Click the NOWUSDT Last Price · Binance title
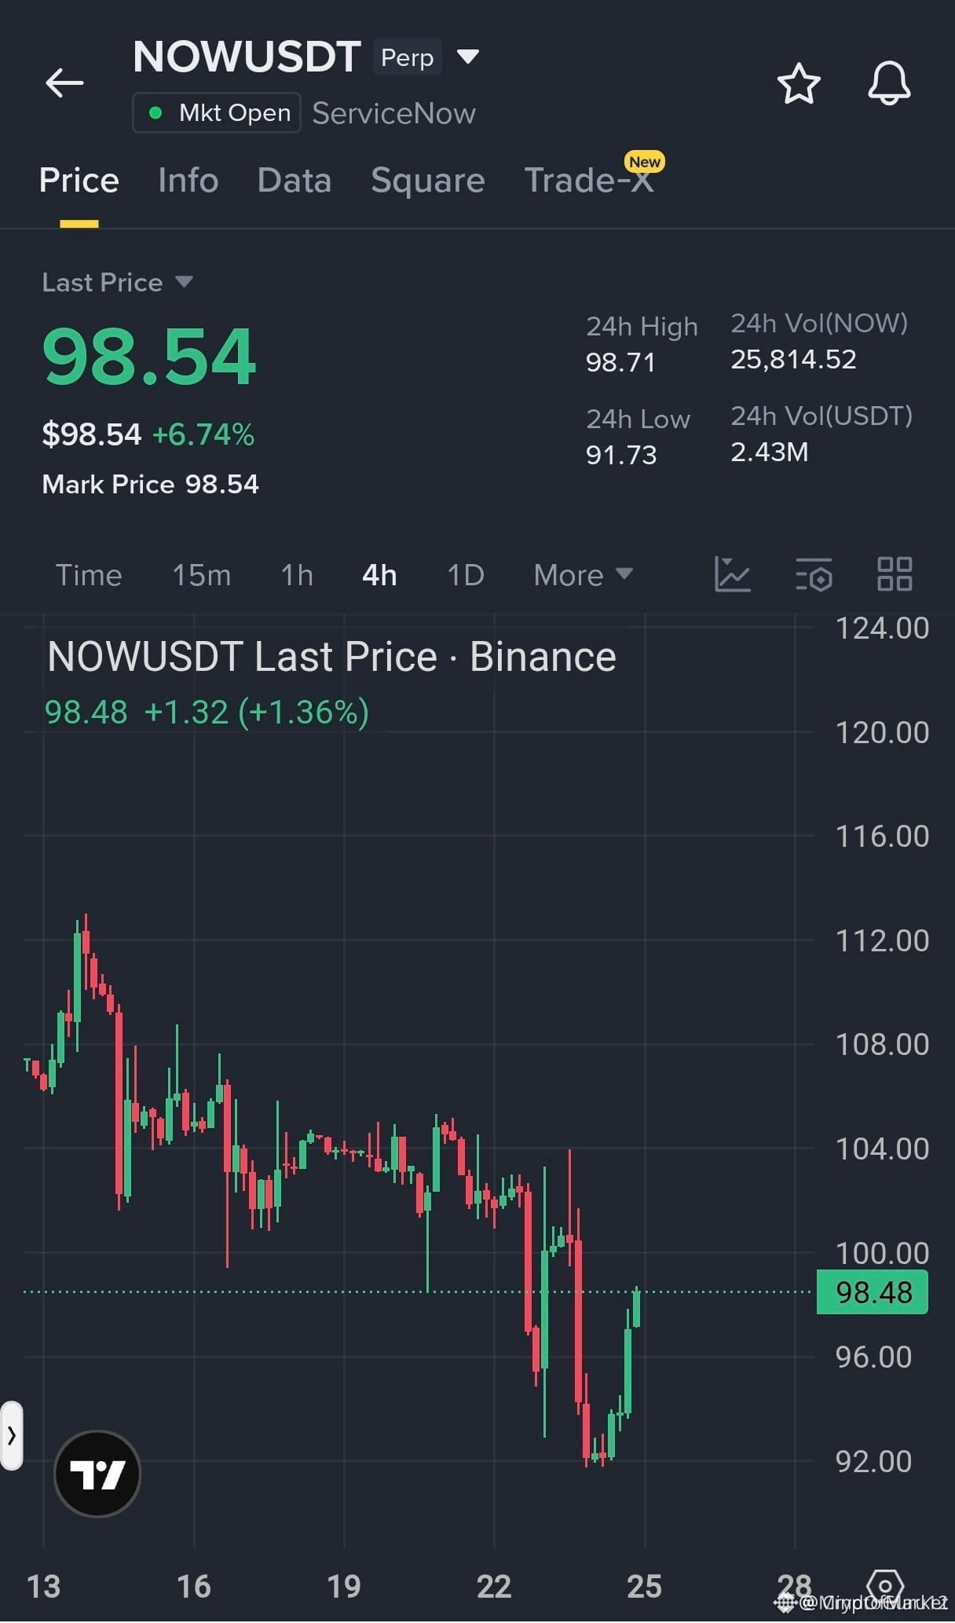 pyautogui.click(x=331, y=657)
